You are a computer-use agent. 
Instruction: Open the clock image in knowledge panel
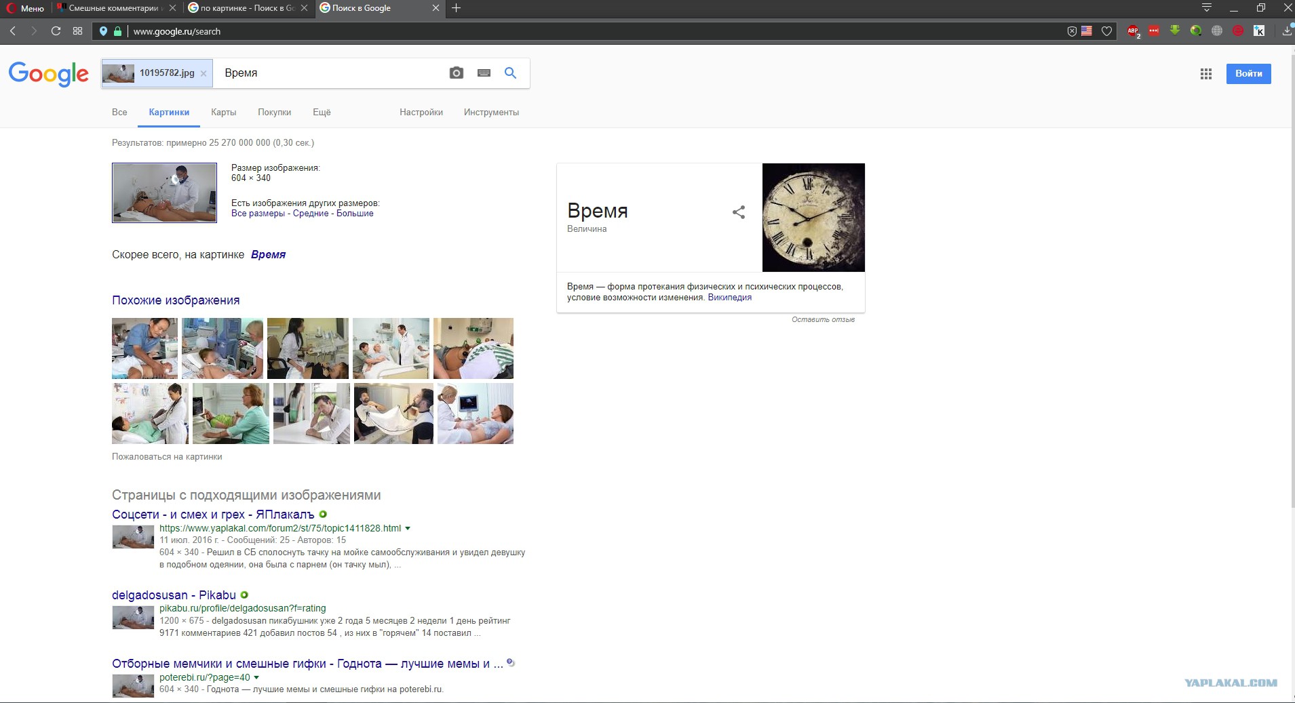click(813, 218)
